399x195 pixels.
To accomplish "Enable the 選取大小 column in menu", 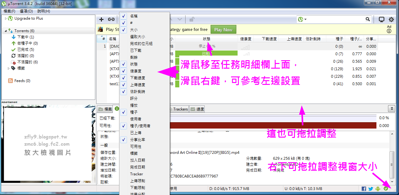I will coord(144,37).
